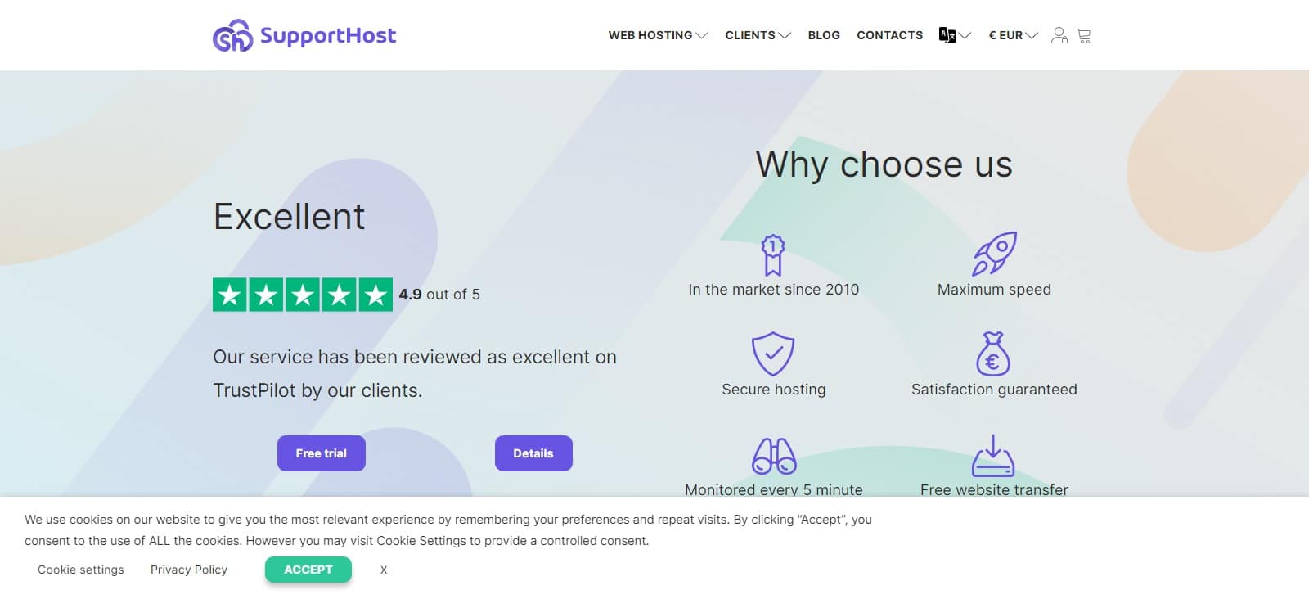Click the download website transfer icon
Image resolution: width=1309 pixels, height=599 pixels.
click(993, 456)
